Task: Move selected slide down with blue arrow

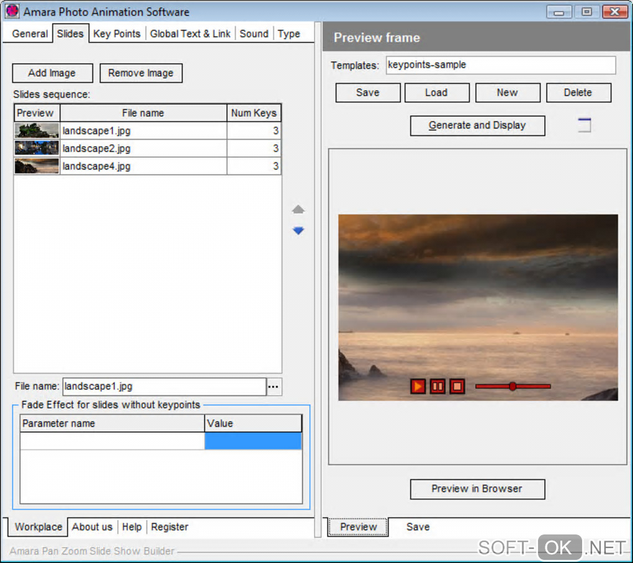Action: click(299, 231)
